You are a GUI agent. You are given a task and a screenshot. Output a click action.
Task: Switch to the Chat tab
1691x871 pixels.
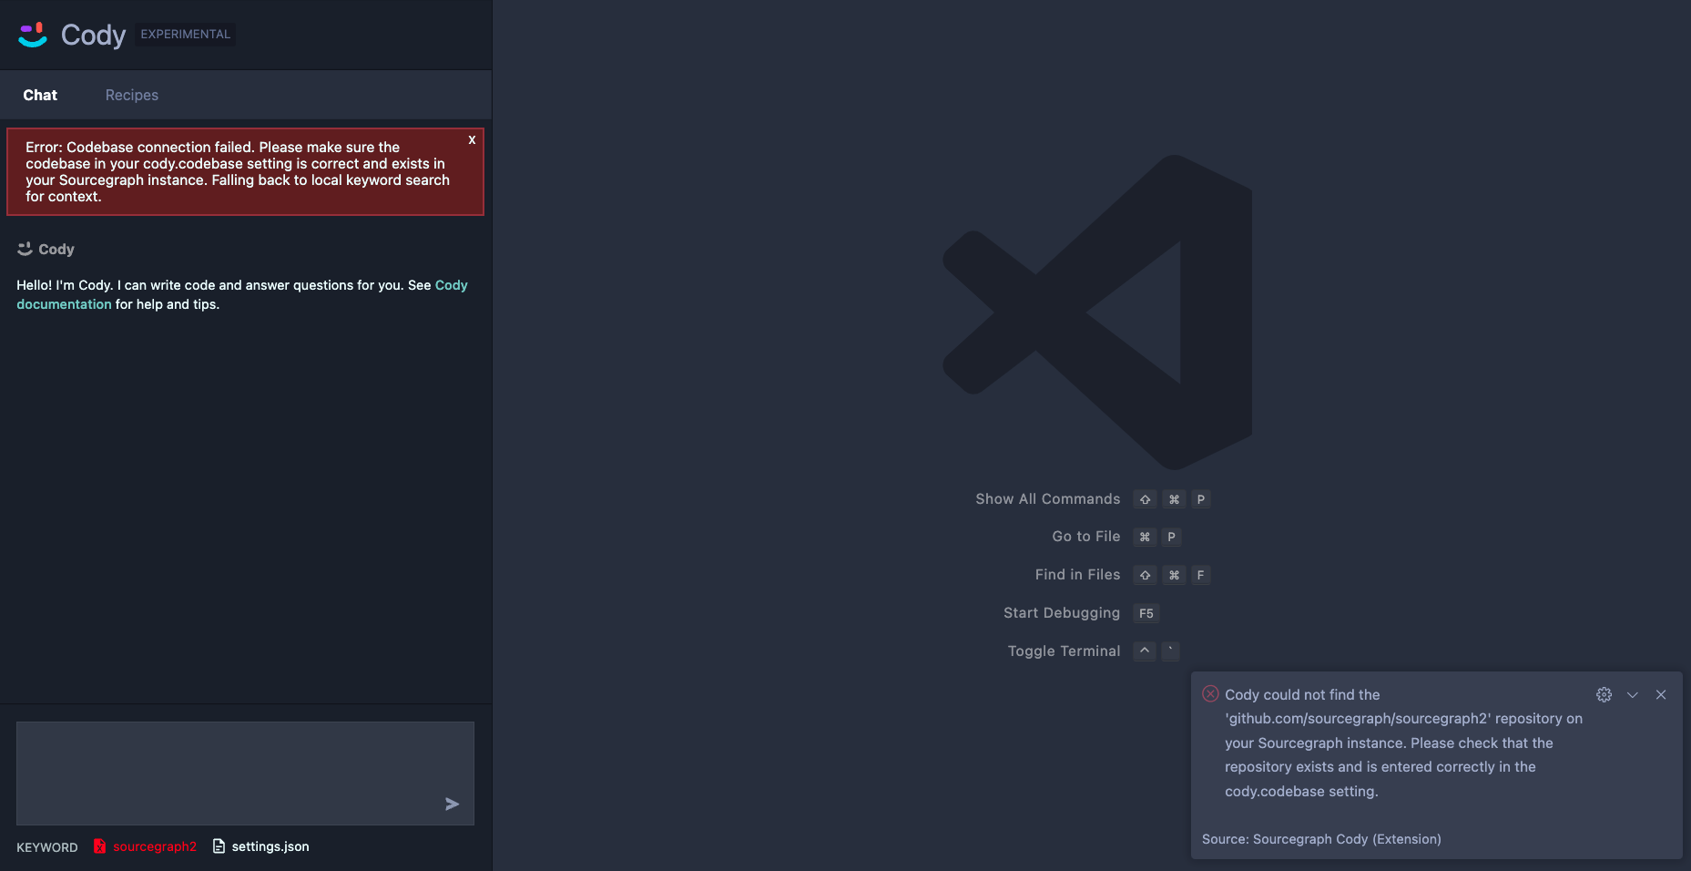(40, 95)
